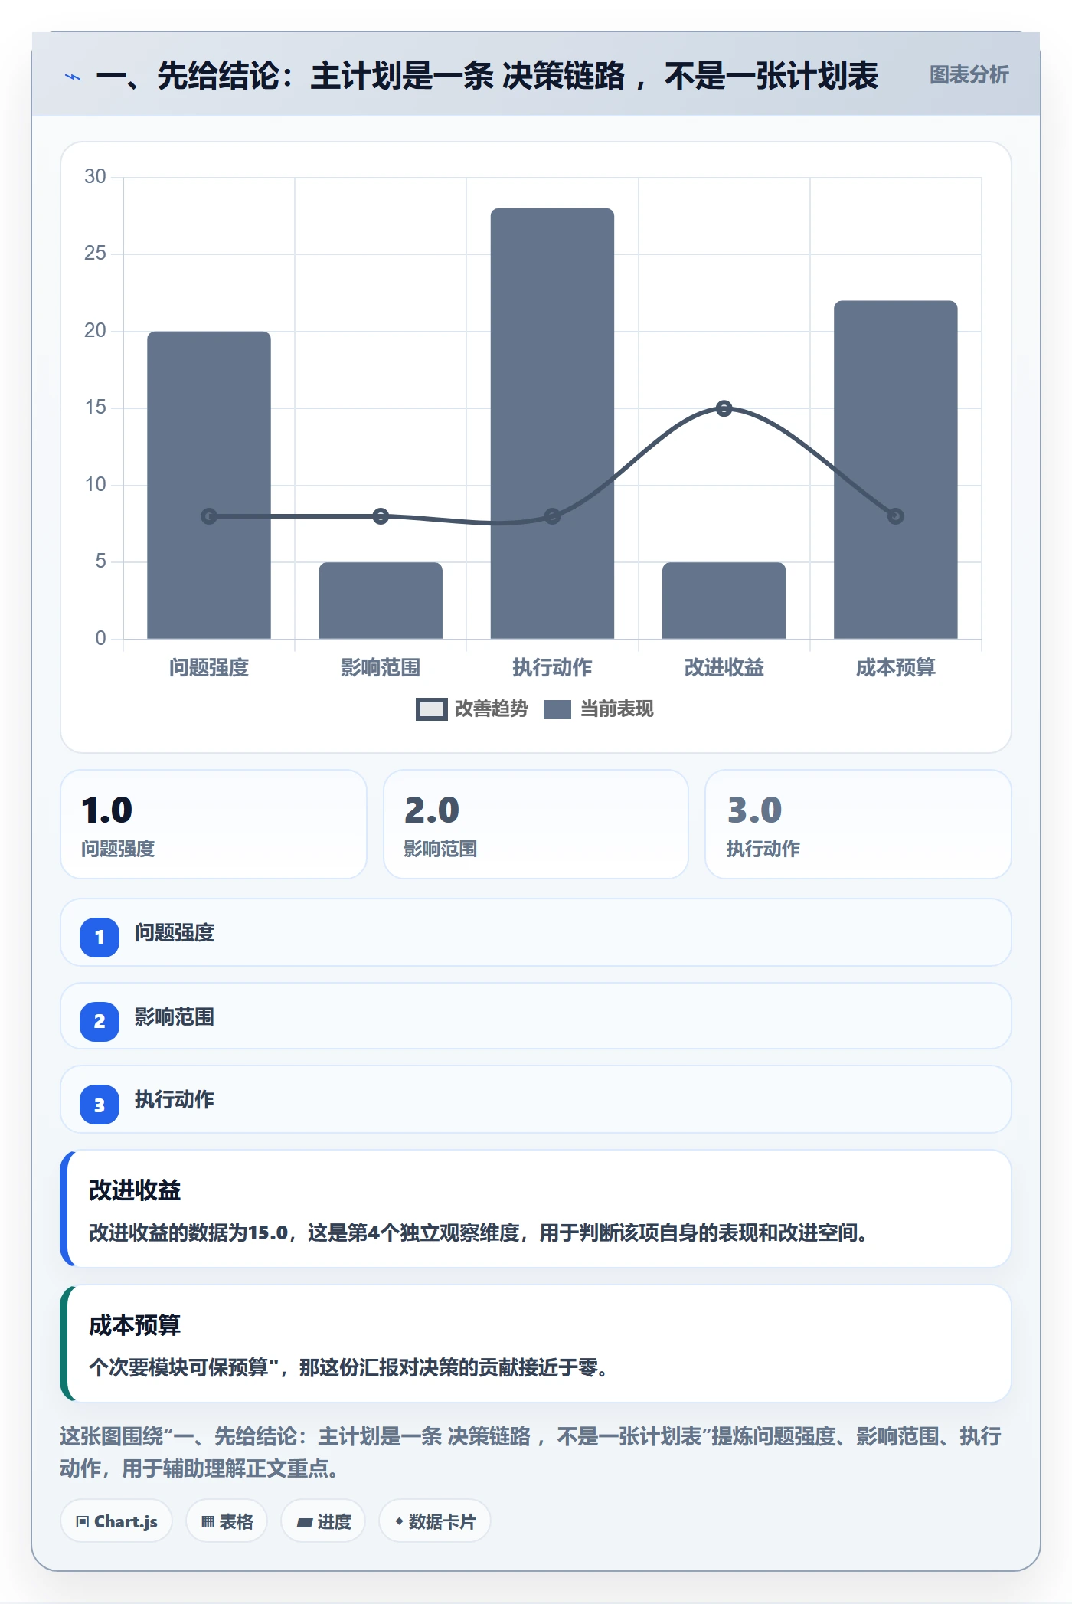The image size is (1072, 1604).
Task: Click the 进度 tag chip
Action: point(323,1521)
